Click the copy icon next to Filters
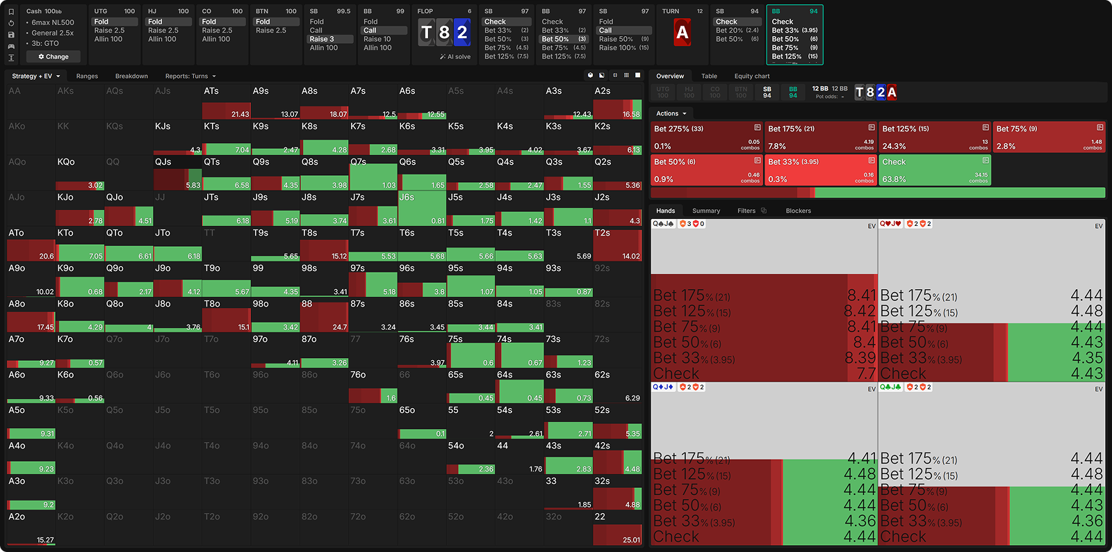 point(764,211)
